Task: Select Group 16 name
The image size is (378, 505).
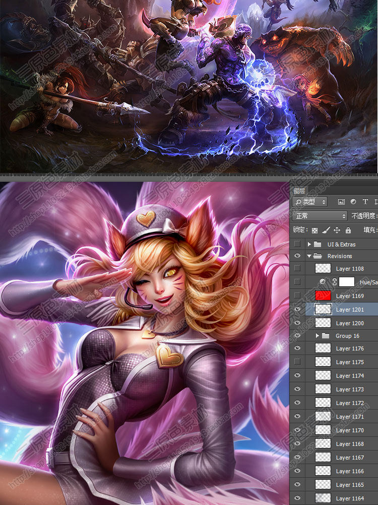Action: (347, 336)
